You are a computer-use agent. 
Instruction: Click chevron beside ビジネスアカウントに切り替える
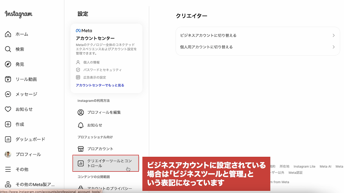pos(333,35)
